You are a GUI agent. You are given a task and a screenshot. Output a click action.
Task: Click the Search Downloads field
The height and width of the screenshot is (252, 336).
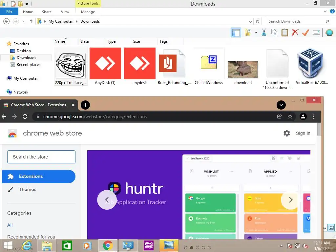[299, 21]
